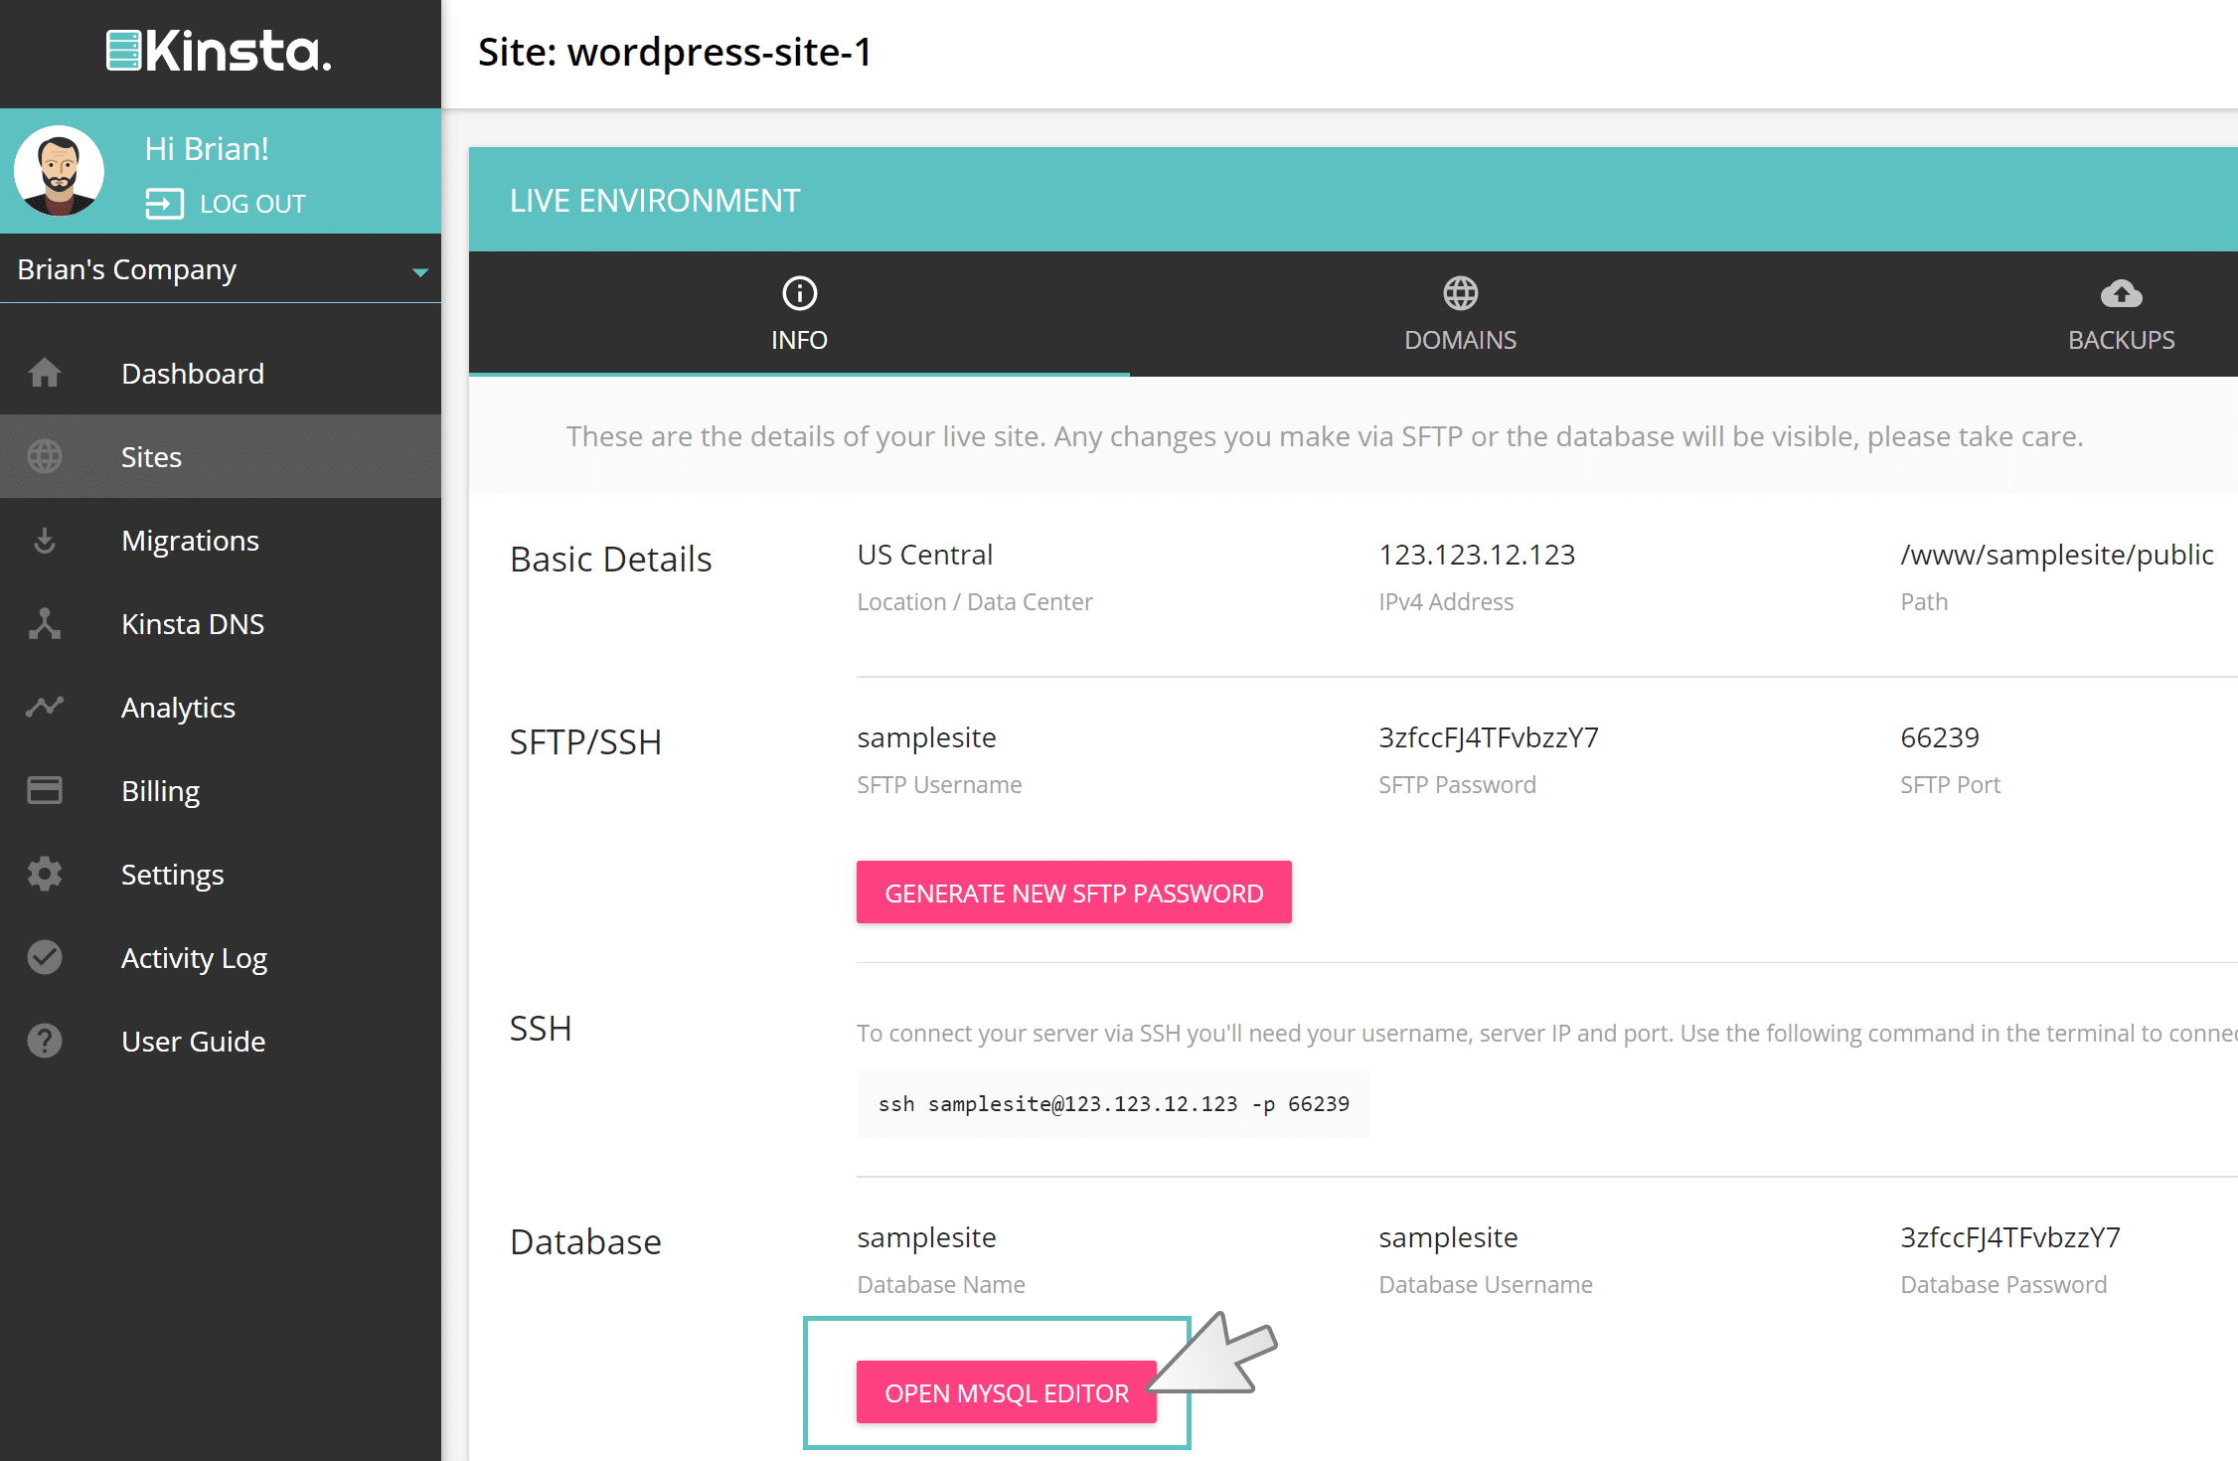Viewport: 2238px width, 1461px height.
Task: Open the Migrations page
Action: pos(190,541)
